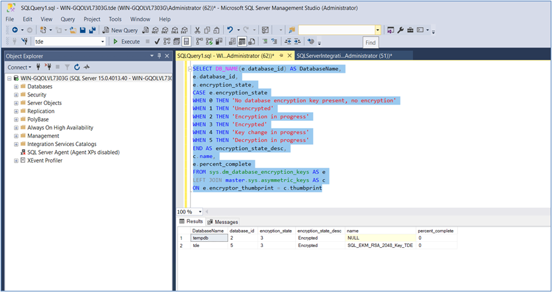This screenshot has width=552, height=292.
Task: Expand the Integration Services Catalogs node
Action: [15, 144]
